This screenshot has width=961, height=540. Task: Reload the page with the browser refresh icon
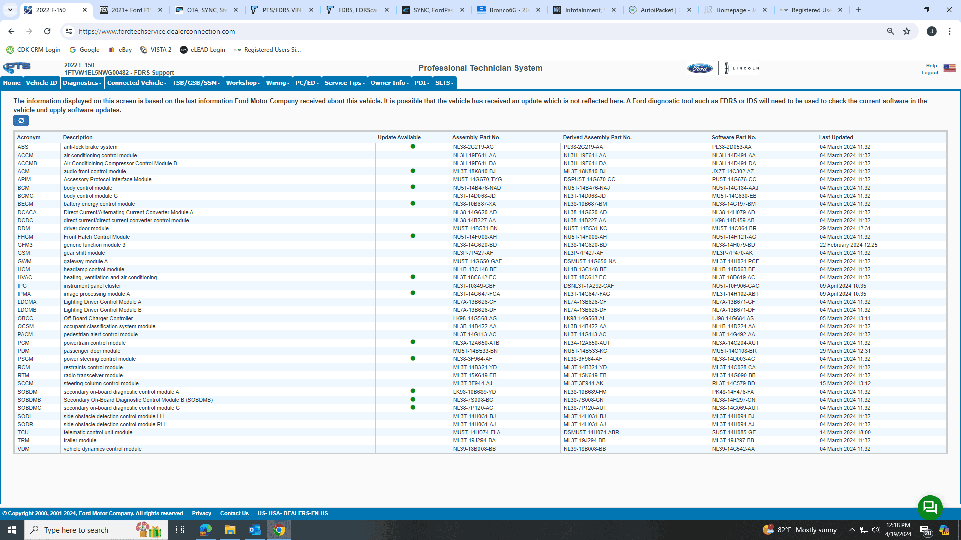[x=47, y=31]
